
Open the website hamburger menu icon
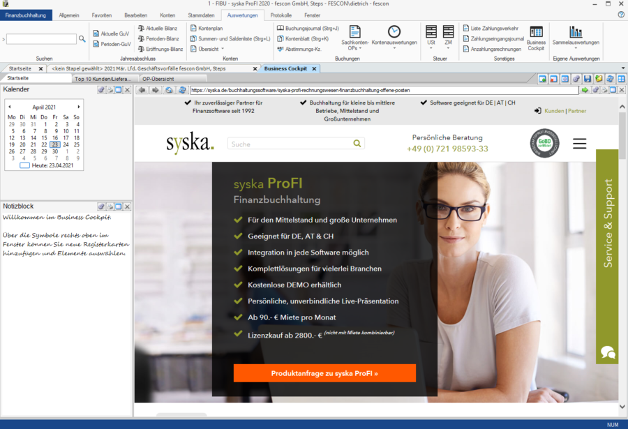(x=579, y=144)
